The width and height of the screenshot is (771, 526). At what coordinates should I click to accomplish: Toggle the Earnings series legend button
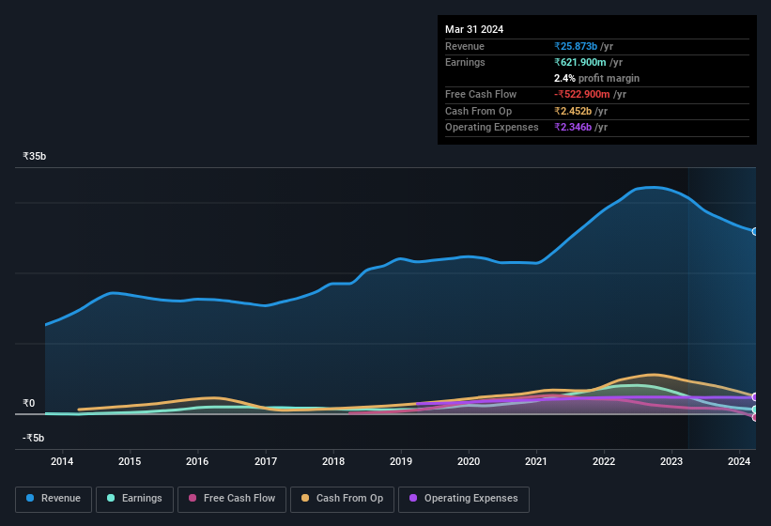[134, 499]
